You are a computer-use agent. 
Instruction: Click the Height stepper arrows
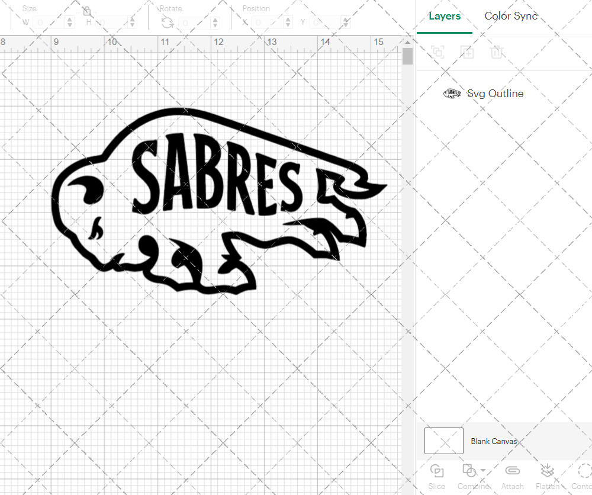tap(132, 22)
